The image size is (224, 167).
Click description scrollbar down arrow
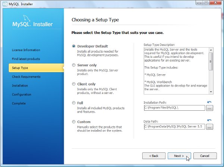tap(211, 92)
